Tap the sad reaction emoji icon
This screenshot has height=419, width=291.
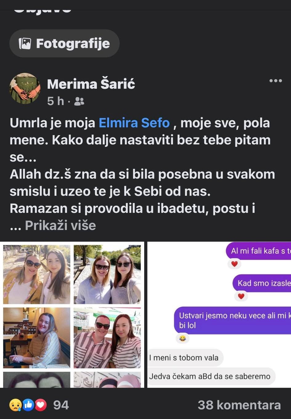[16, 405]
